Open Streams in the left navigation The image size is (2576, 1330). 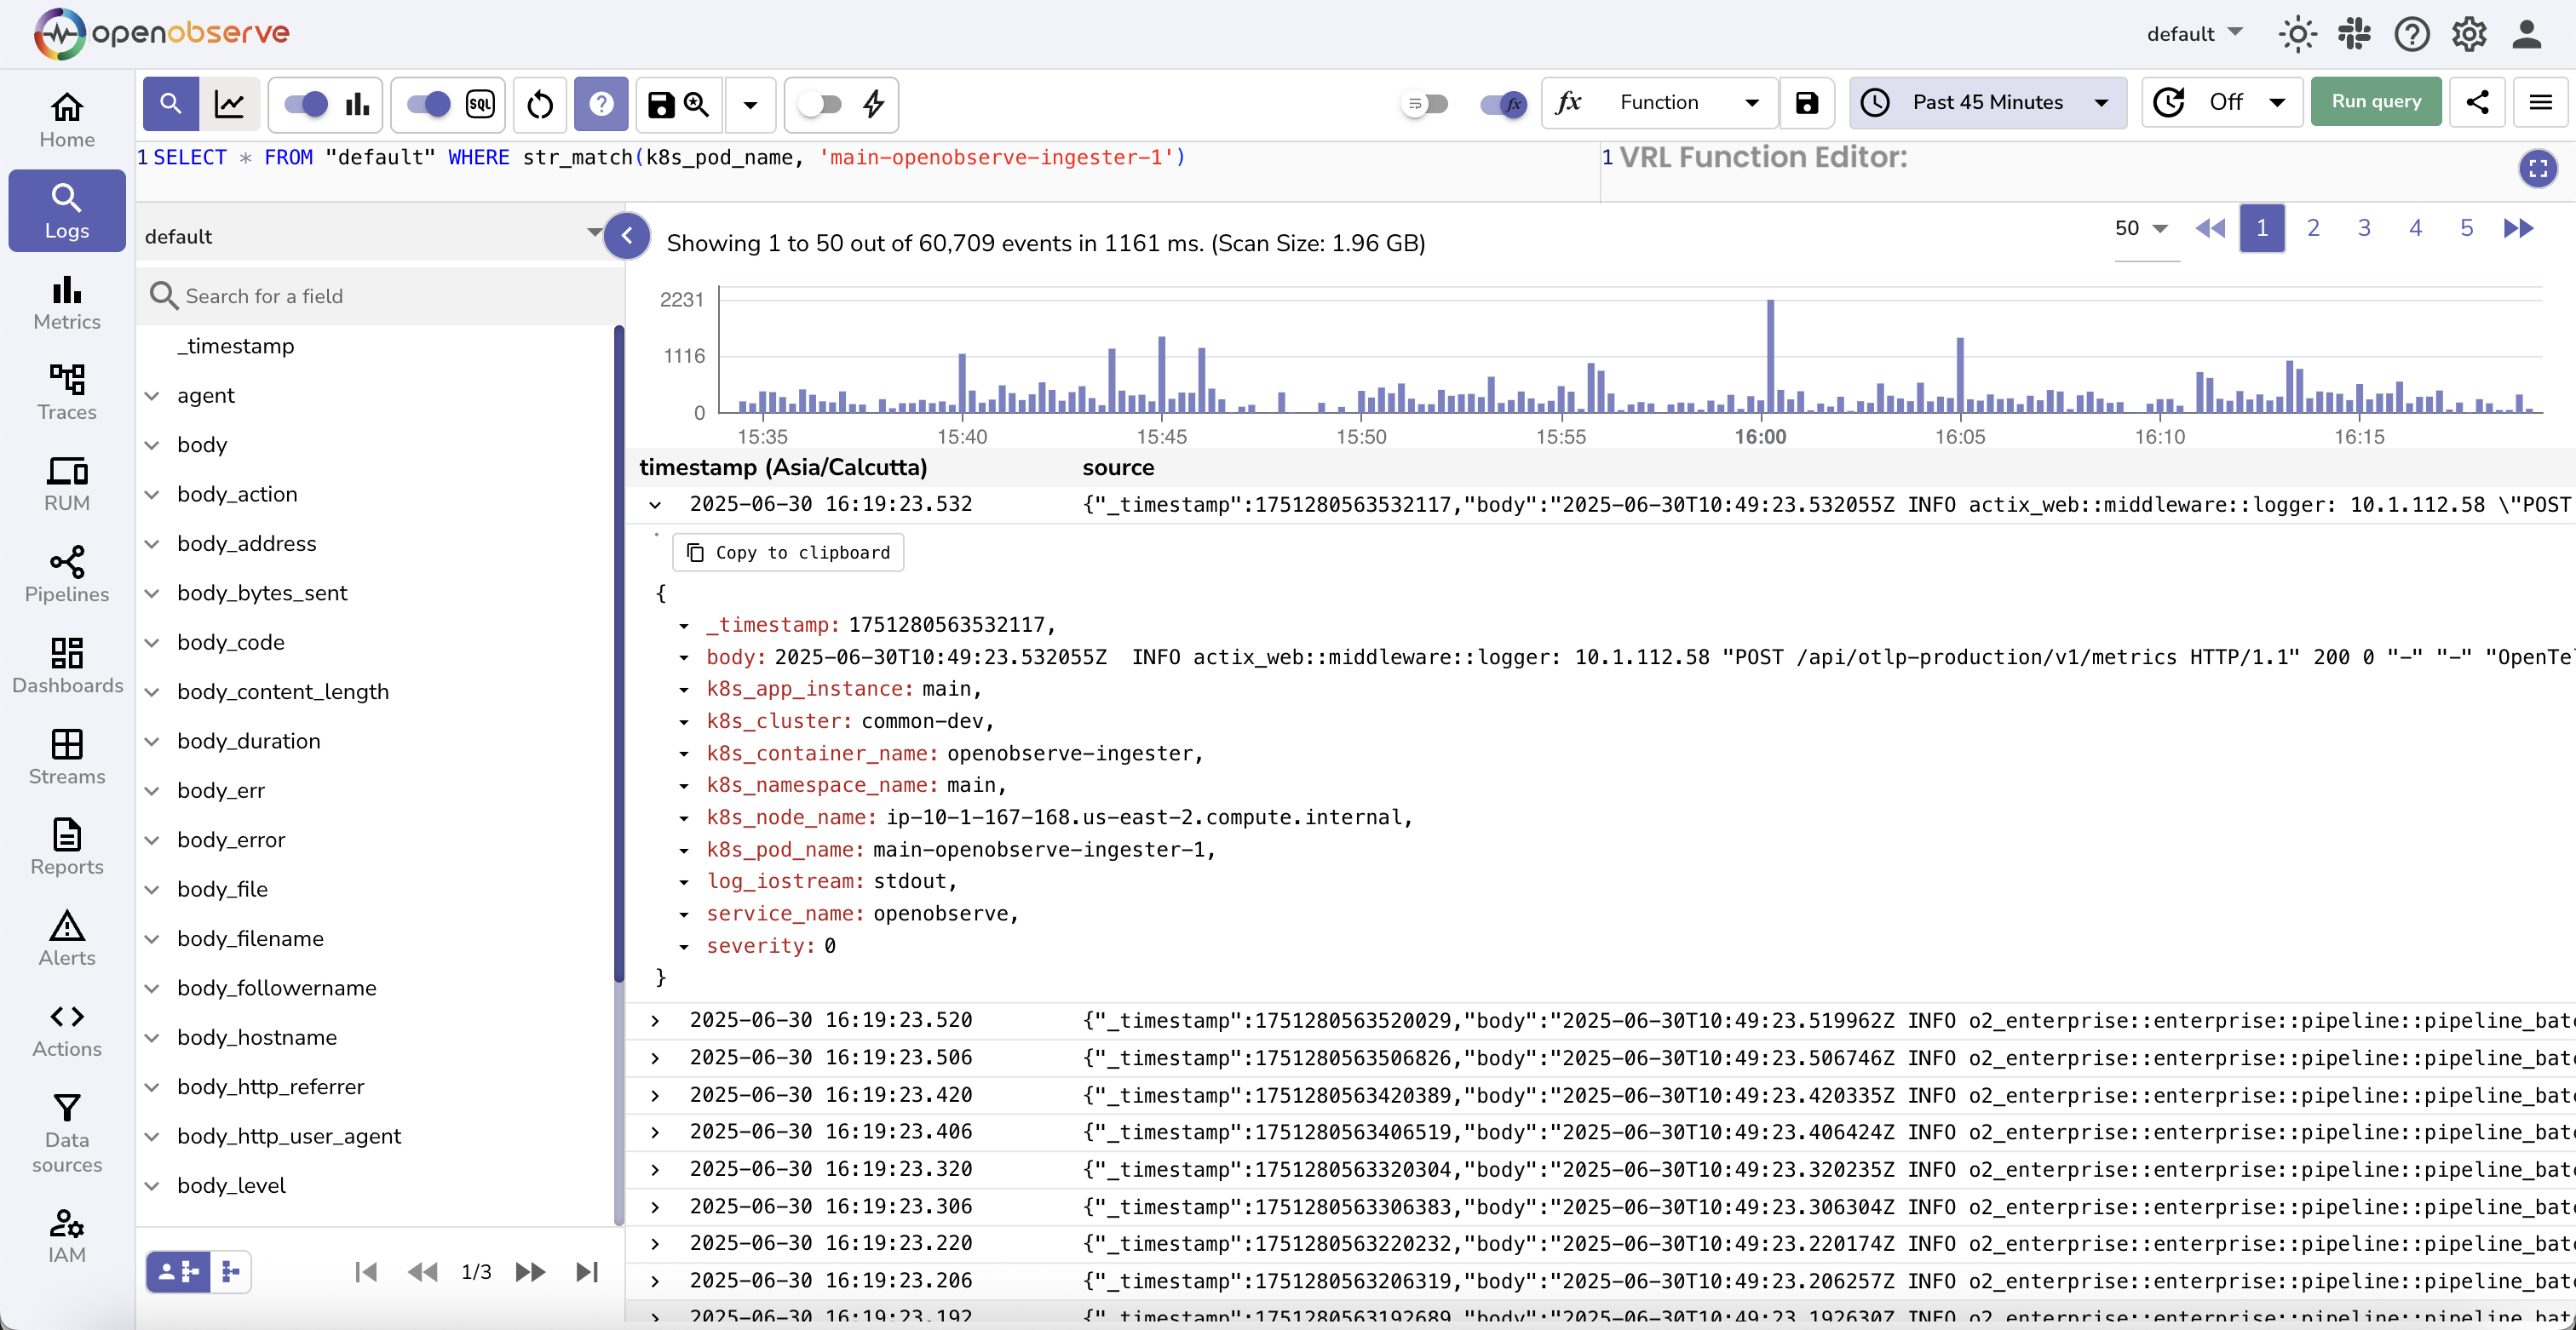point(66,756)
